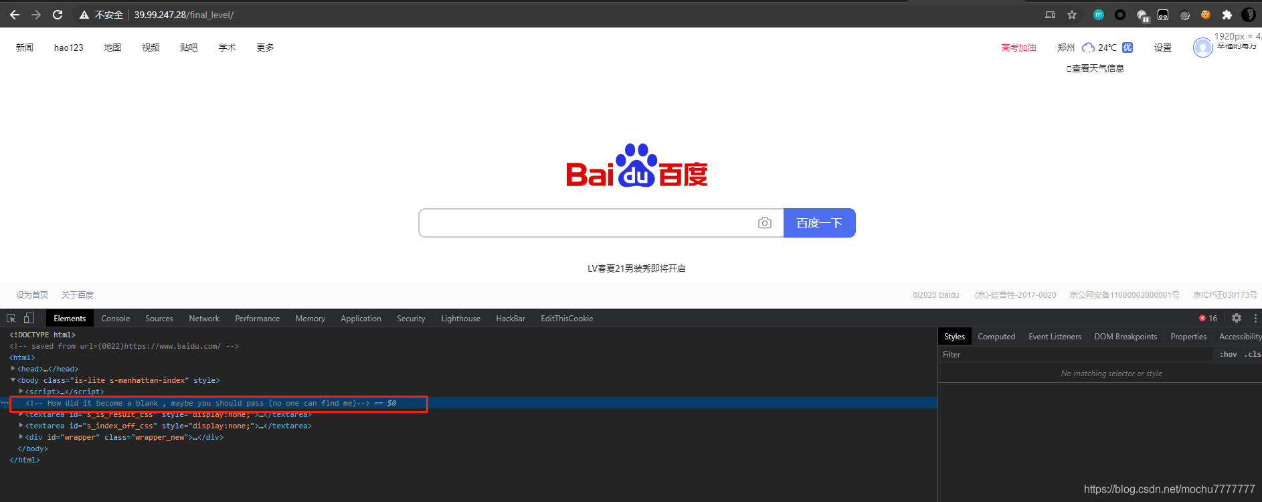The image size is (1262, 502).
Task: Reload the page with the refresh icon
Action: click(58, 15)
